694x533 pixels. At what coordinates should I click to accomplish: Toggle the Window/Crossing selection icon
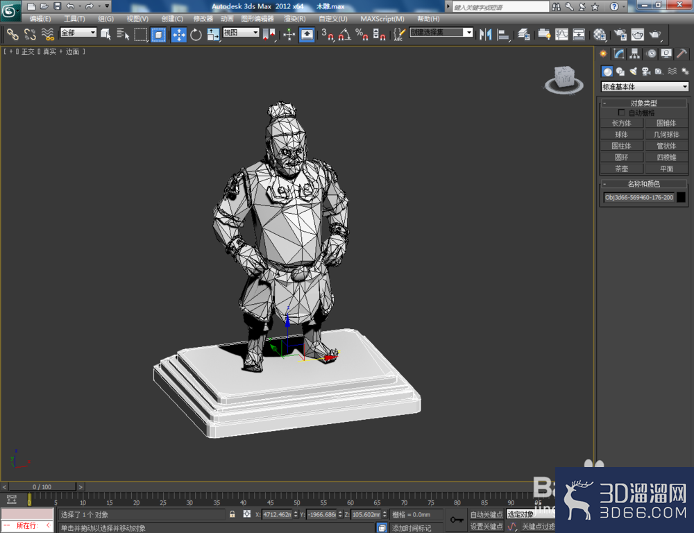point(158,34)
